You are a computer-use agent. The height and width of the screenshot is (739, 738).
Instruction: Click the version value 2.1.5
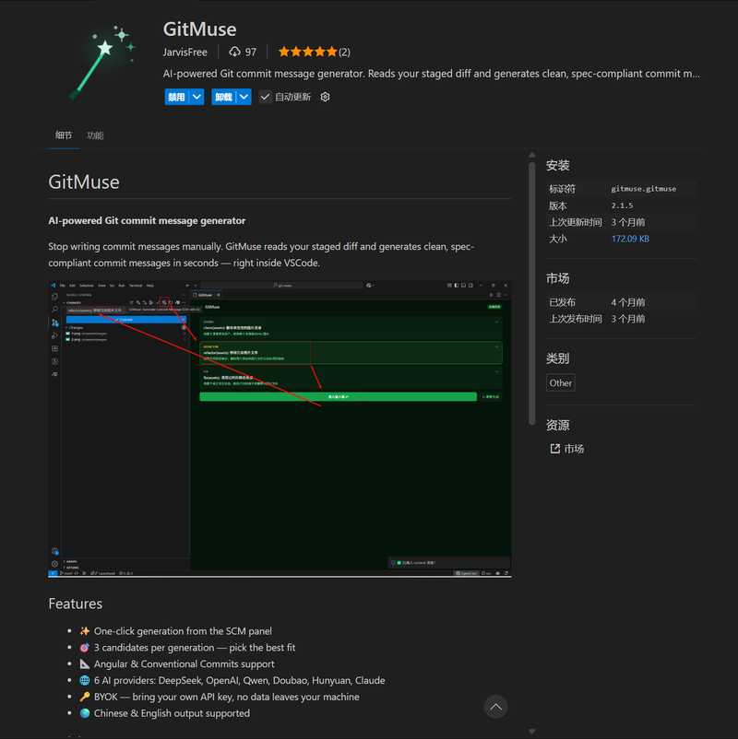(622, 206)
